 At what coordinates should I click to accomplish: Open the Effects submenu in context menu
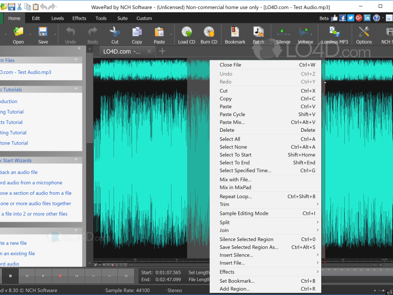[265, 272]
